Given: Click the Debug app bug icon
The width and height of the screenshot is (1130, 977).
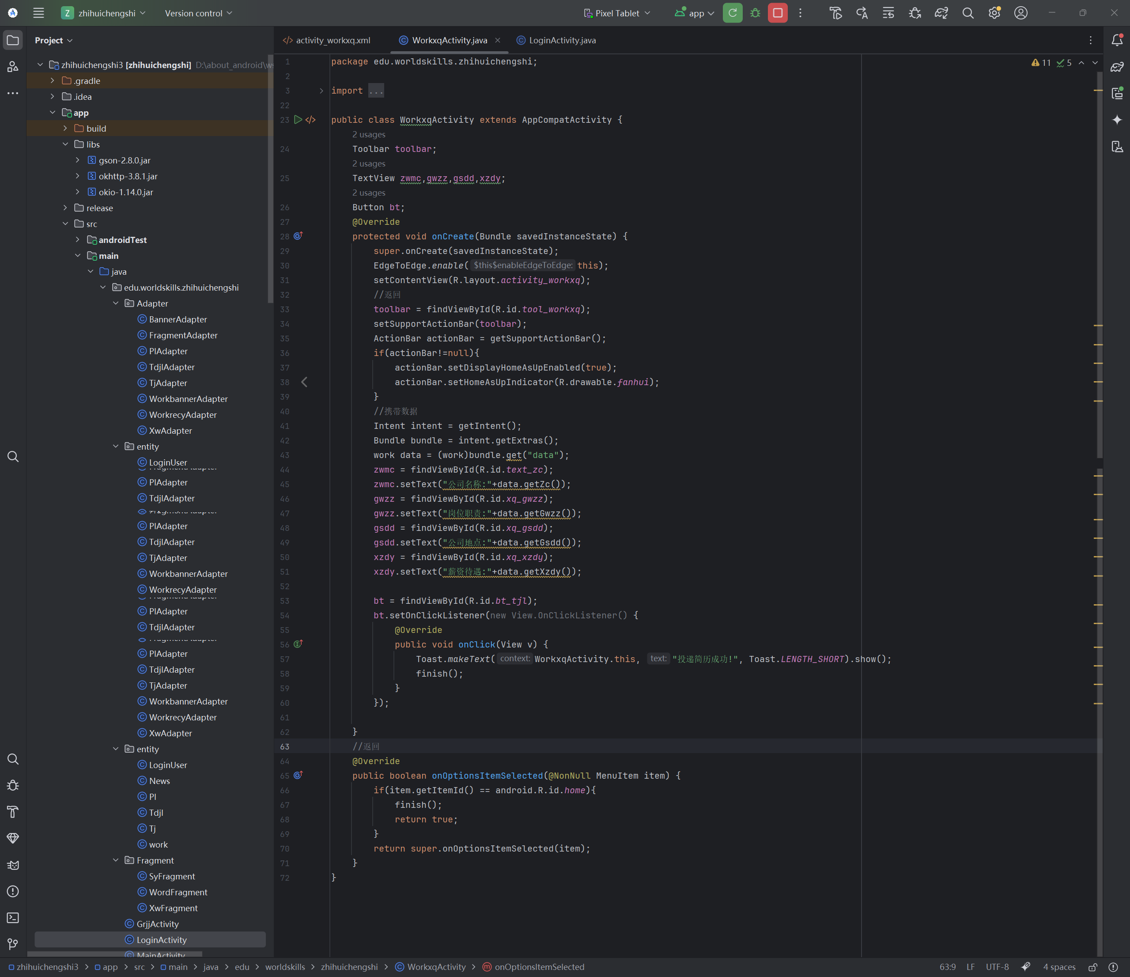Looking at the screenshot, I should click(755, 13).
